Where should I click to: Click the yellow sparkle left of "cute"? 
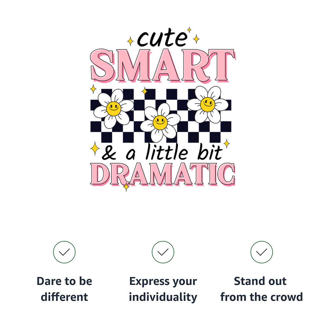(x=130, y=41)
